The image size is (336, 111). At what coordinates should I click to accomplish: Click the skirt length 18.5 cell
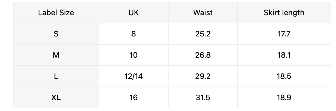(x=284, y=76)
